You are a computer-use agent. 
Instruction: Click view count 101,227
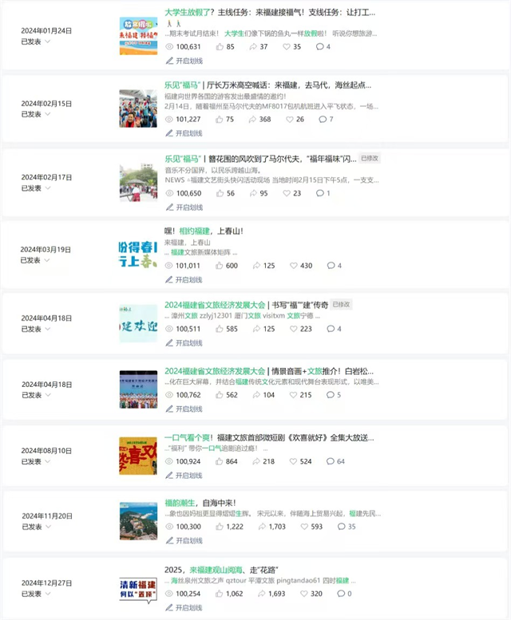188,120
